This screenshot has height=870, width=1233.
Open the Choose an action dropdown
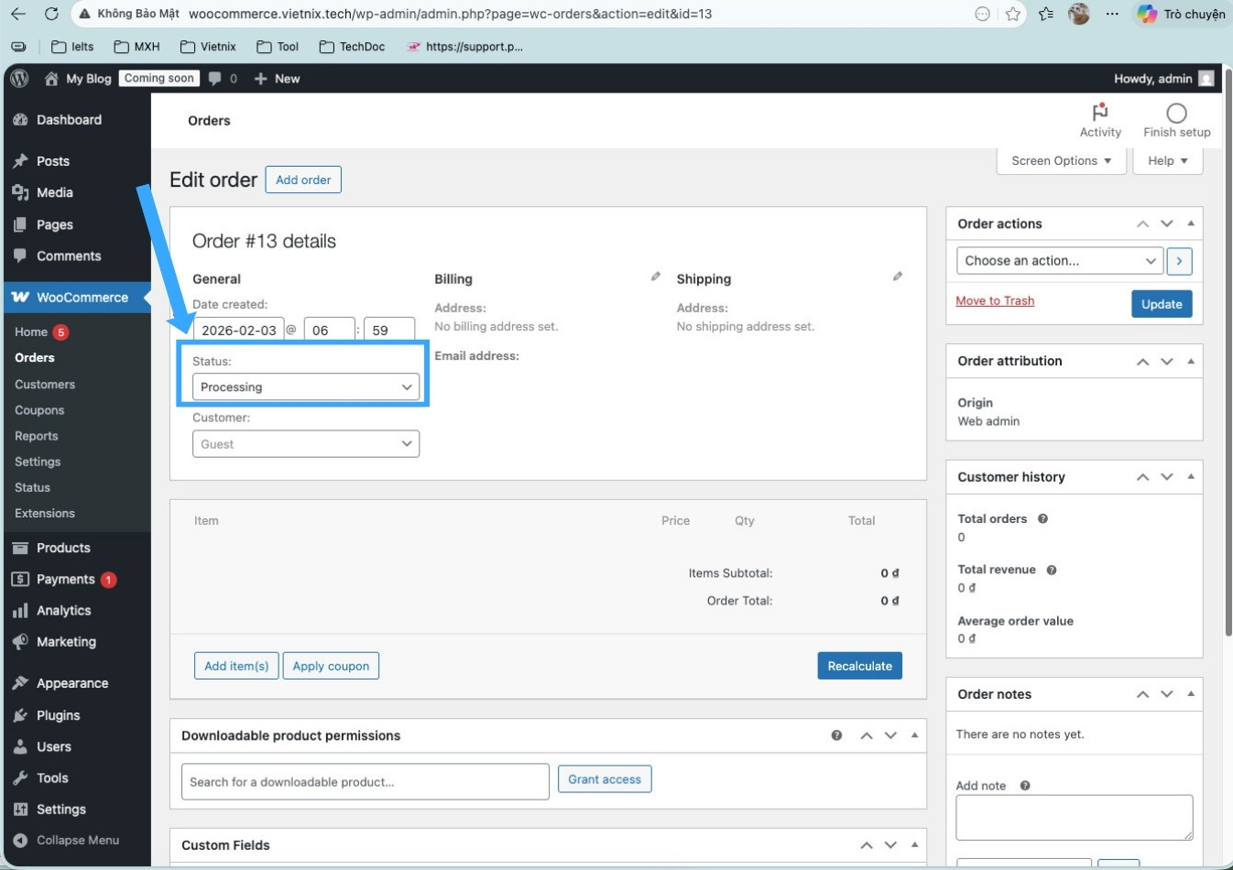[x=1059, y=261]
